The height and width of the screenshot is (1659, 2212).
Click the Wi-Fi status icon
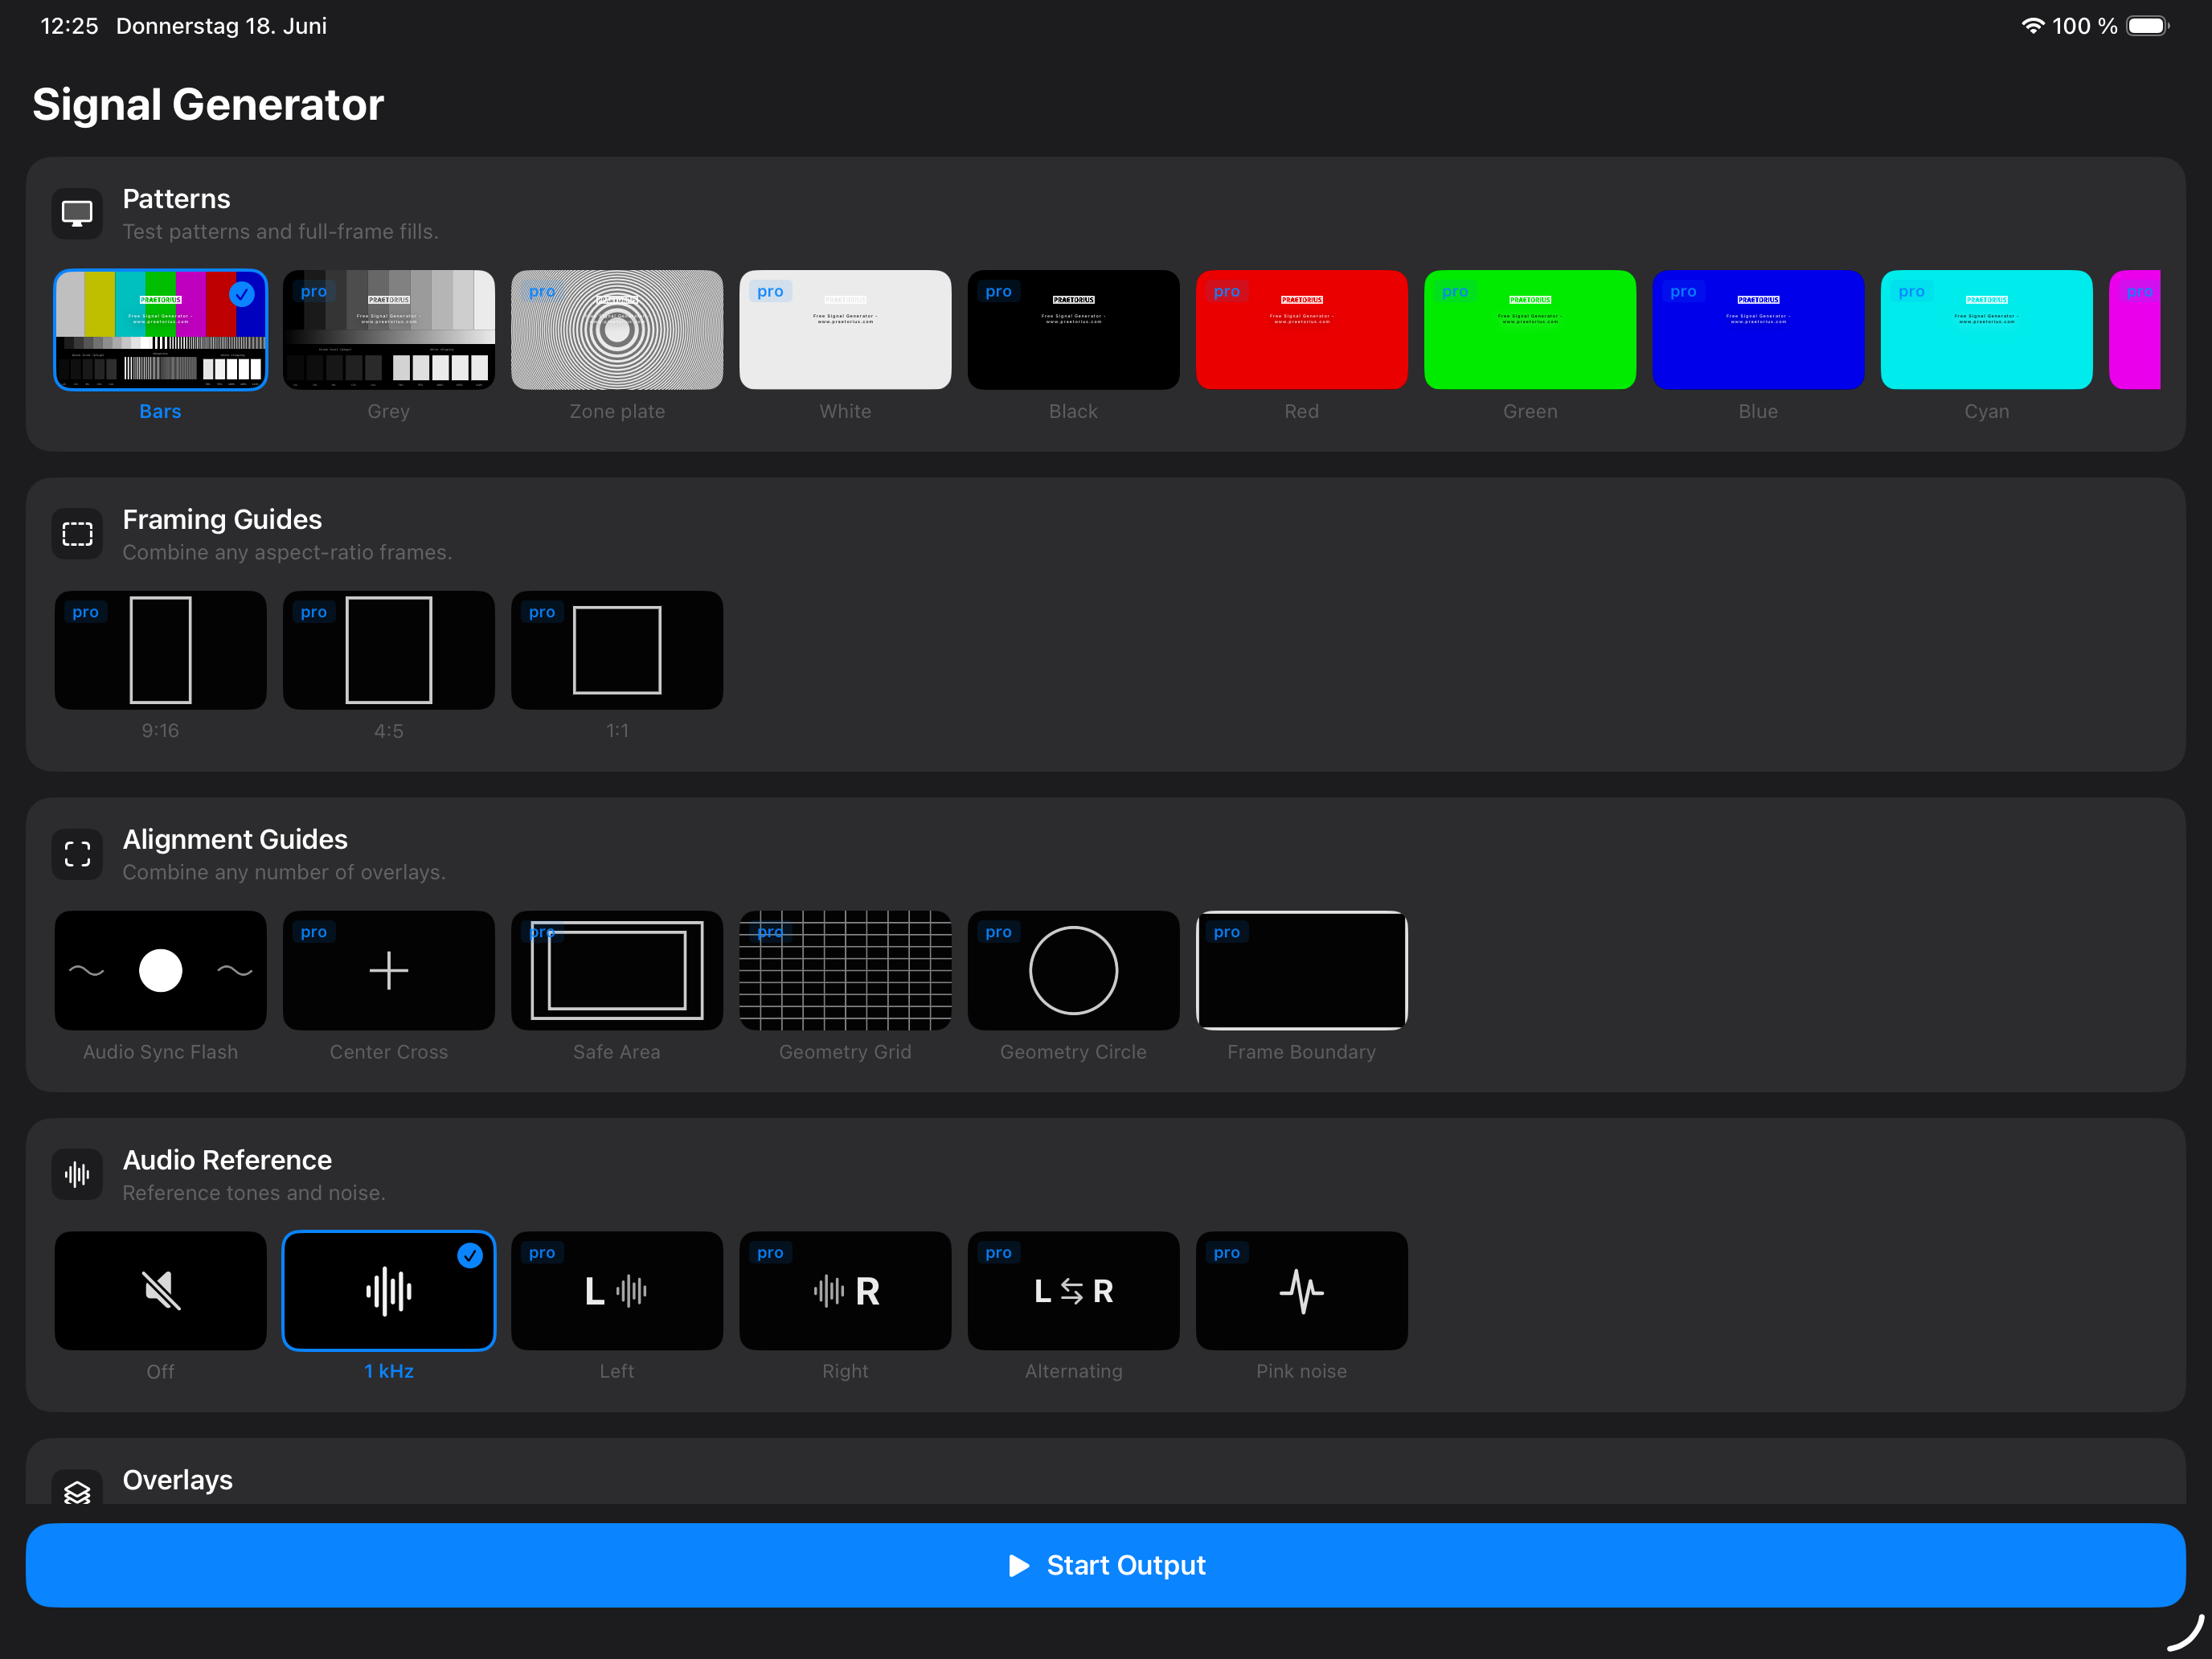point(2033,26)
